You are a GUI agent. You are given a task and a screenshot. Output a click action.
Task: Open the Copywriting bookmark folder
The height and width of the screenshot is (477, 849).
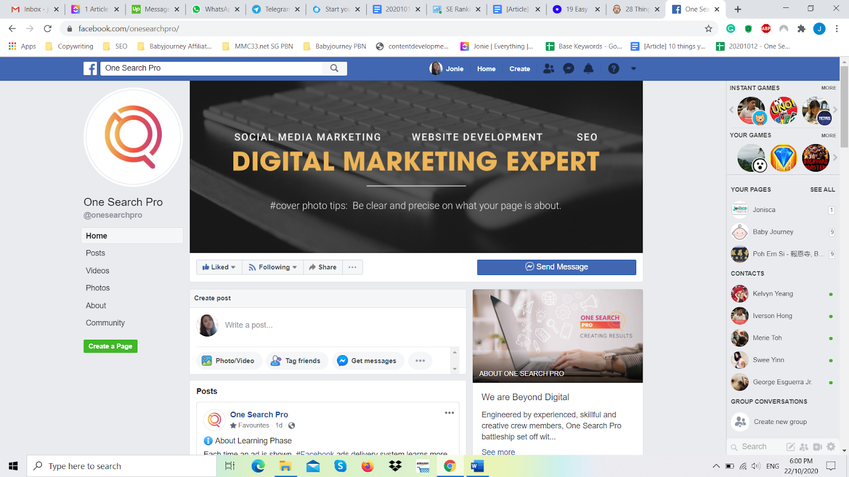[70, 47]
